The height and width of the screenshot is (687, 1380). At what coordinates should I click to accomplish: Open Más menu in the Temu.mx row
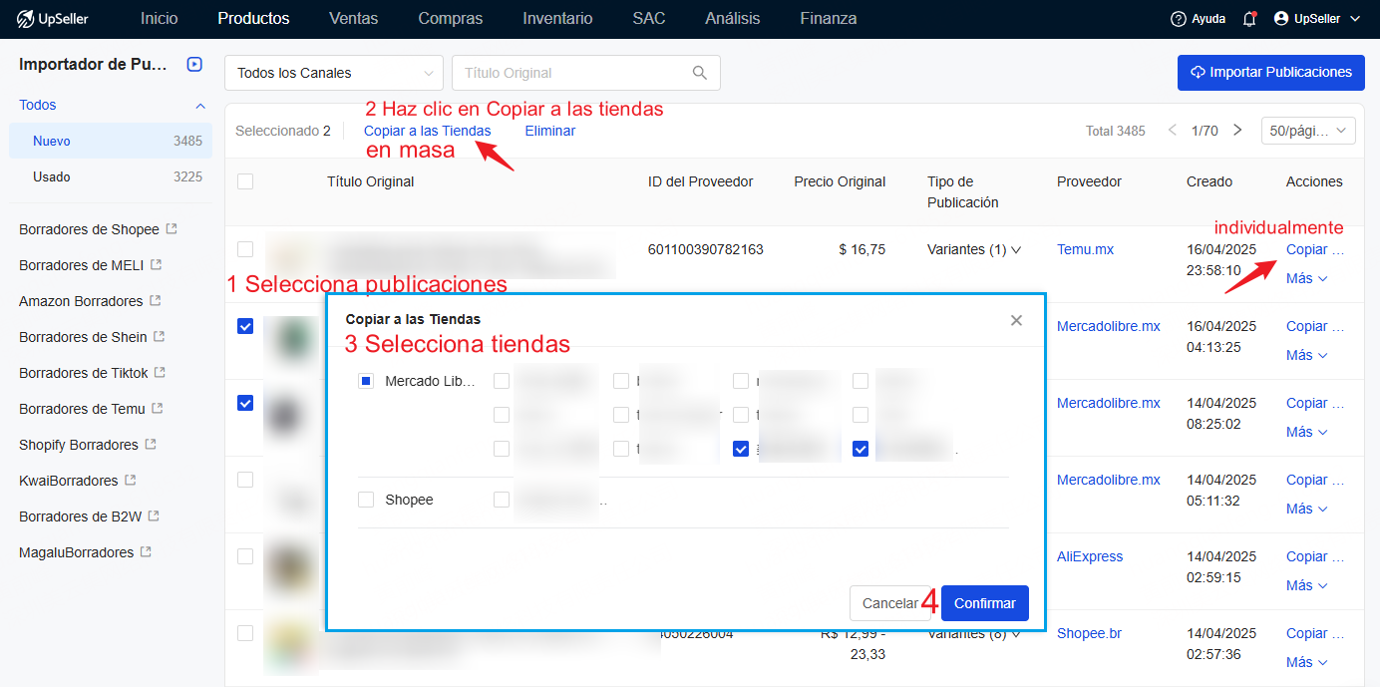[x=1306, y=278]
